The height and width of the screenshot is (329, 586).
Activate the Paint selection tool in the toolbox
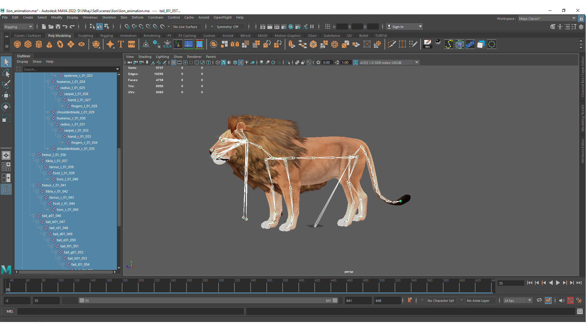point(6,84)
